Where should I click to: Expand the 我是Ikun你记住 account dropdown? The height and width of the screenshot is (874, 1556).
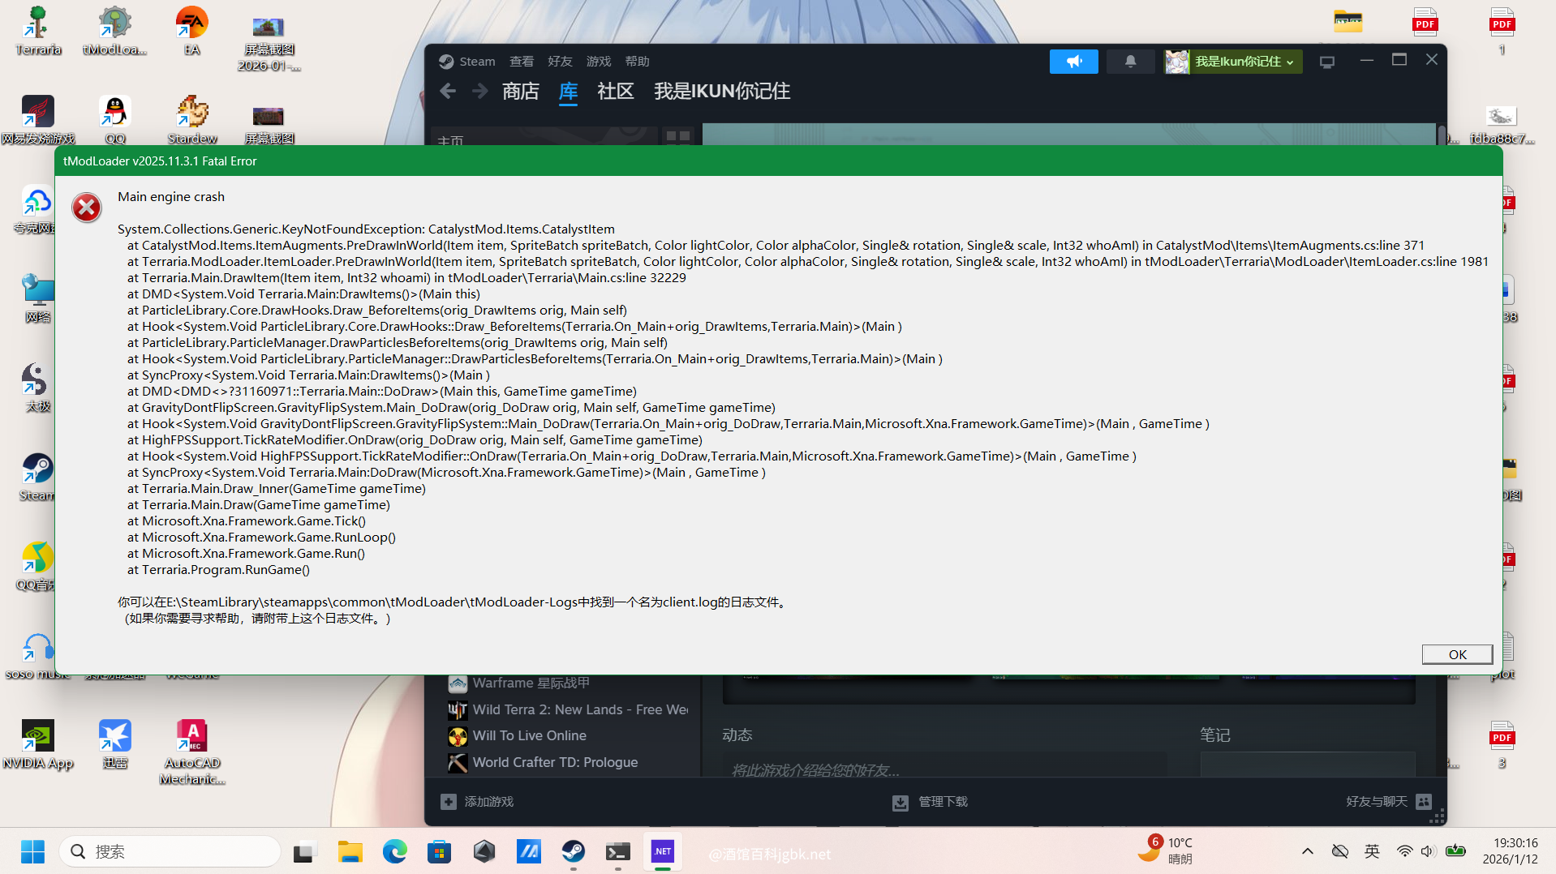pyautogui.click(x=1232, y=62)
